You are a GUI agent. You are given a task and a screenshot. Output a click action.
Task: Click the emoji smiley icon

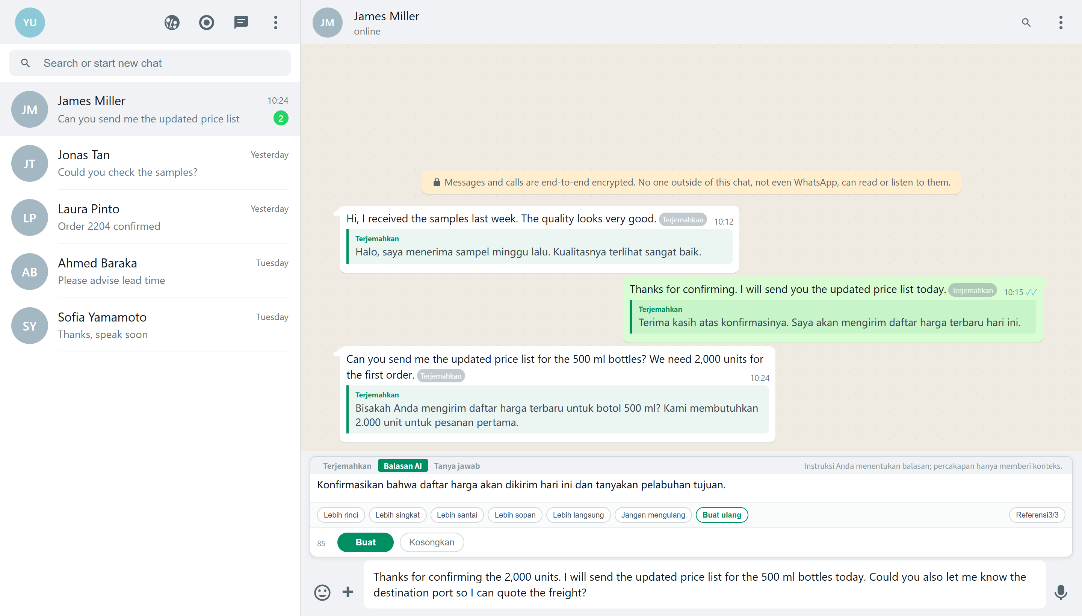coord(322,592)
